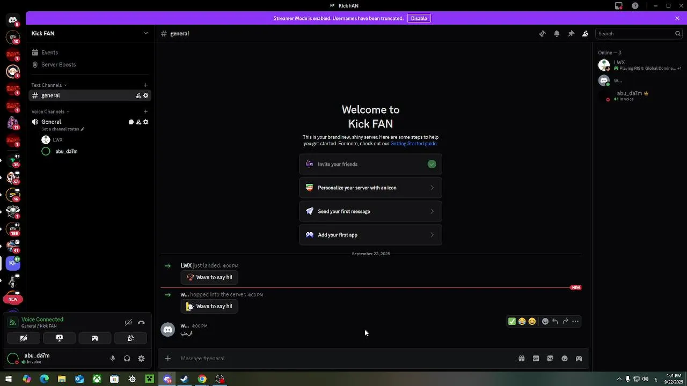Create a new text channel with plus
687x386 pixels.
145,85
